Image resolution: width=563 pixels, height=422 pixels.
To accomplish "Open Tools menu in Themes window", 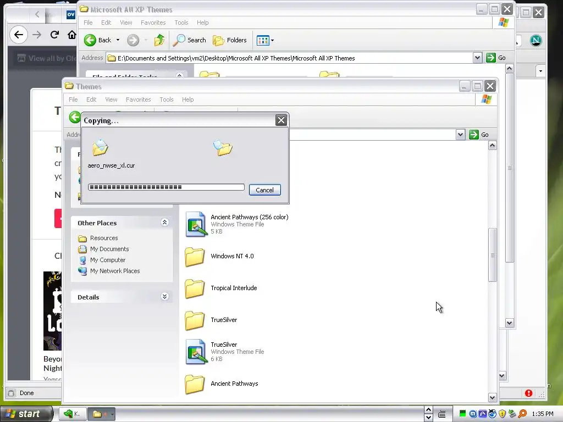I will 167,99.
